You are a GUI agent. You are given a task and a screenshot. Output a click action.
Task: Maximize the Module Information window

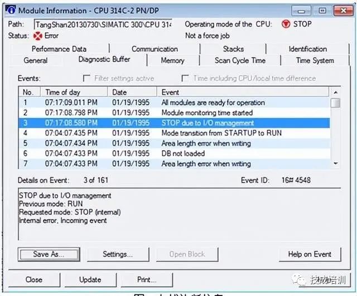[322, 11]
